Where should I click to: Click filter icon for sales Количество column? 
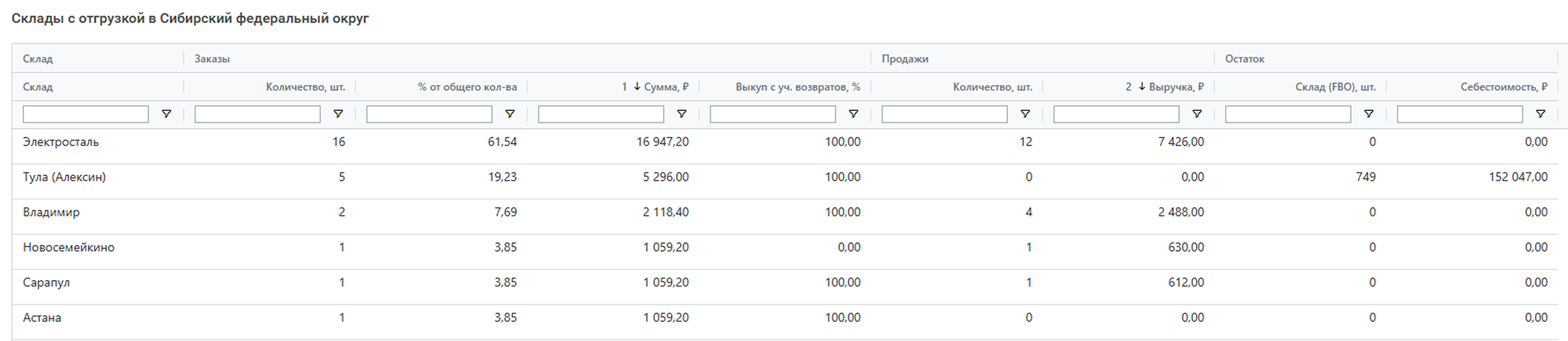[x=1024, y=114]
